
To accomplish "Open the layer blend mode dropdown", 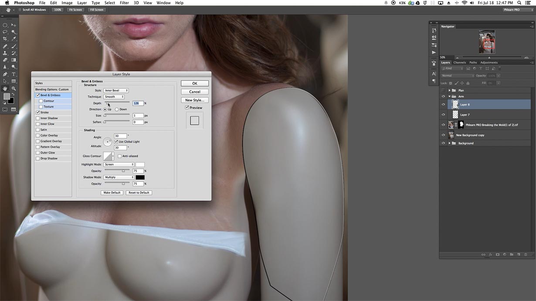I will [x=457, y=76].
